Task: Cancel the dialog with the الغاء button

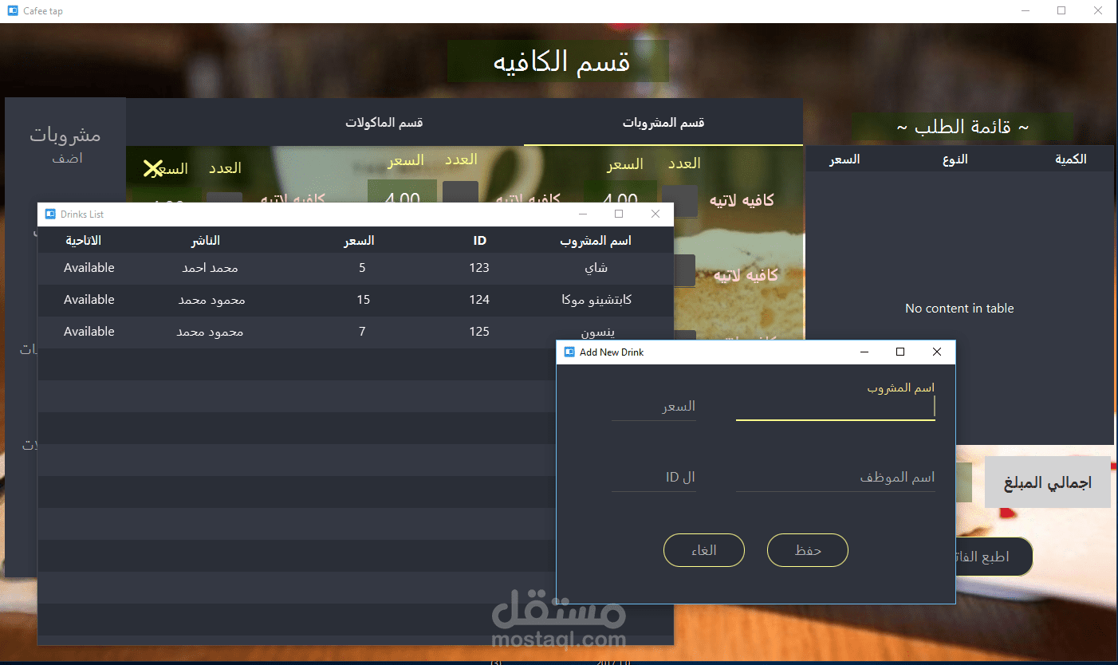Action: [x=703, y=550]
